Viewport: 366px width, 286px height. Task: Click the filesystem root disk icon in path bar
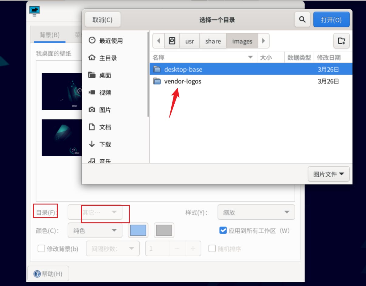(x=172, y=41)
